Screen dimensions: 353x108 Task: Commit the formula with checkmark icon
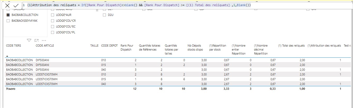[16, 5]
